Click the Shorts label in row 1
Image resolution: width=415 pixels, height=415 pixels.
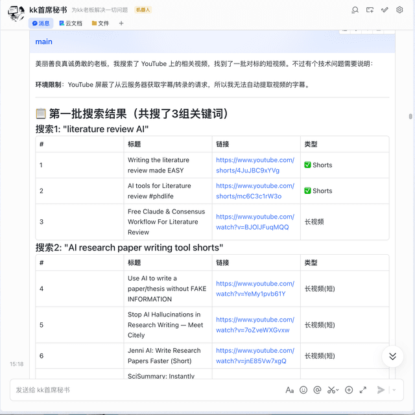[322, 165]
